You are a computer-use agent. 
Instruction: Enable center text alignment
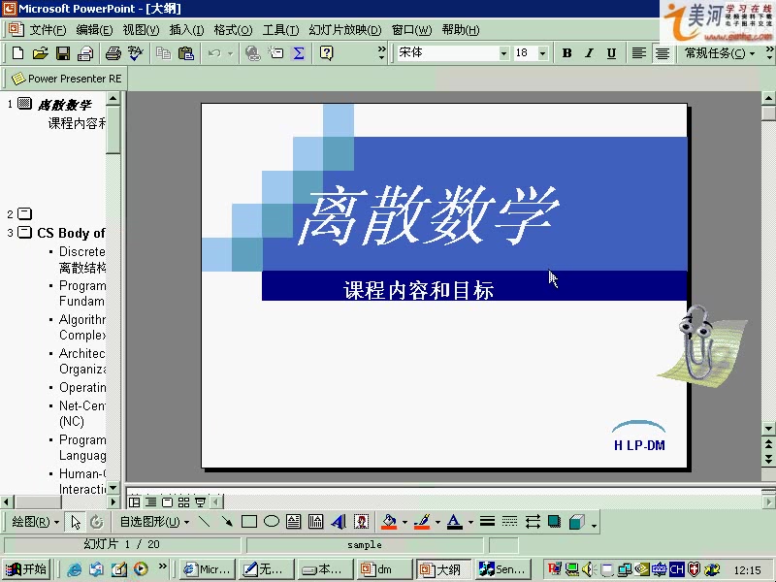click(663, 53)
